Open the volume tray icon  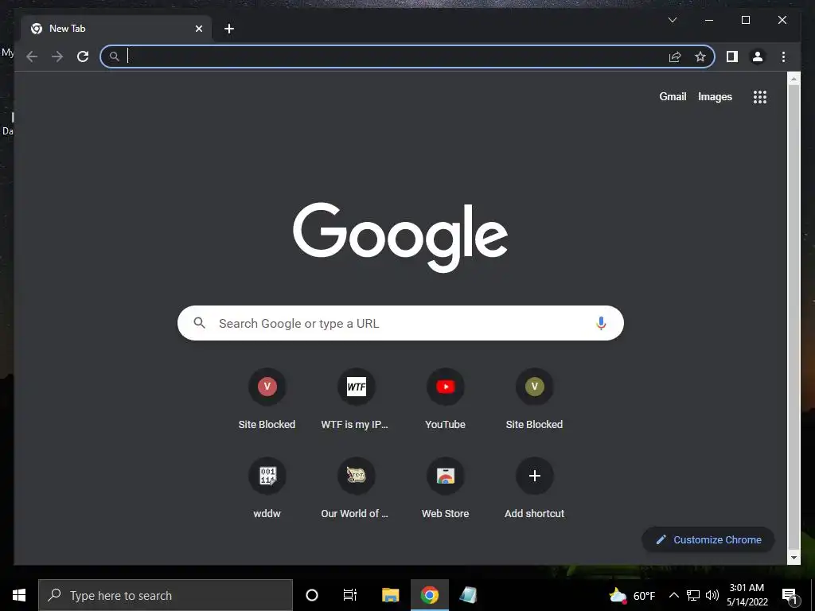(x=712, y=595)
